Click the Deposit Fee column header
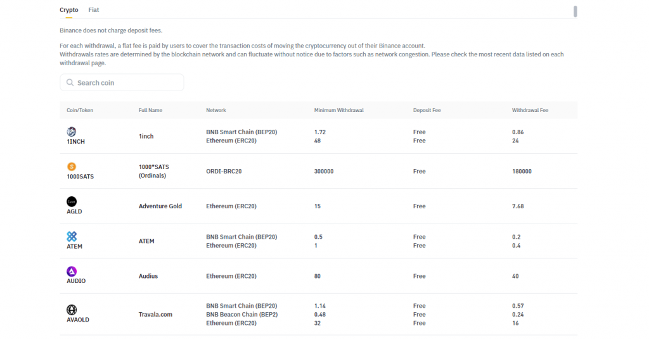Image resolution: width=649 pixels, height=340 pixels. (427, 110)
